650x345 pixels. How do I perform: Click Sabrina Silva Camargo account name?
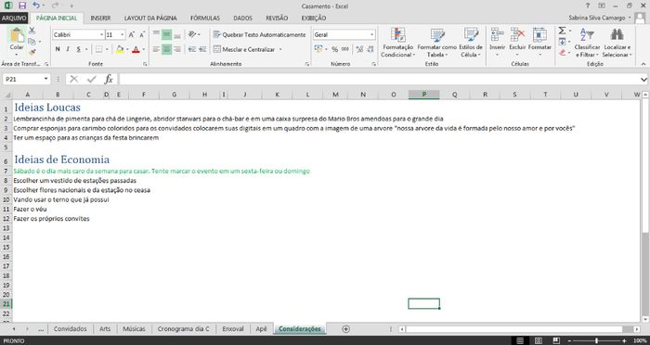point(596,18)
